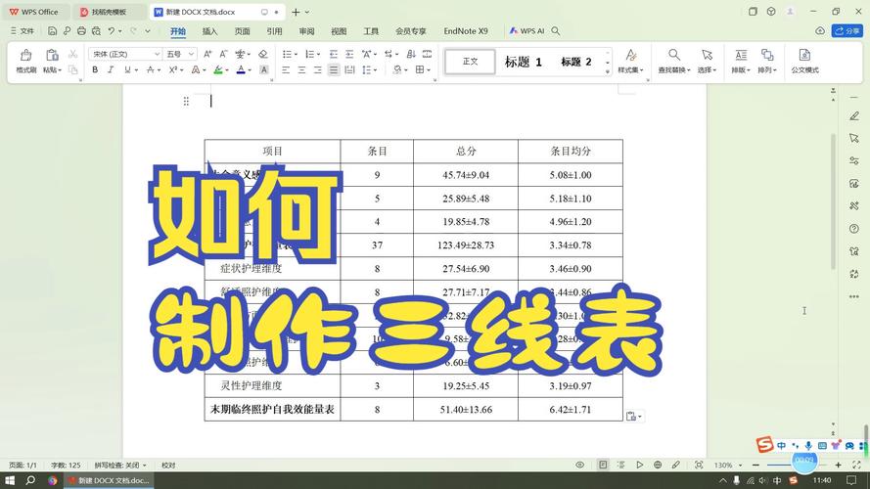This screenshot has width=870, height=489.
Task: Increase paragraph indent icon
Action: pos(349,54)
